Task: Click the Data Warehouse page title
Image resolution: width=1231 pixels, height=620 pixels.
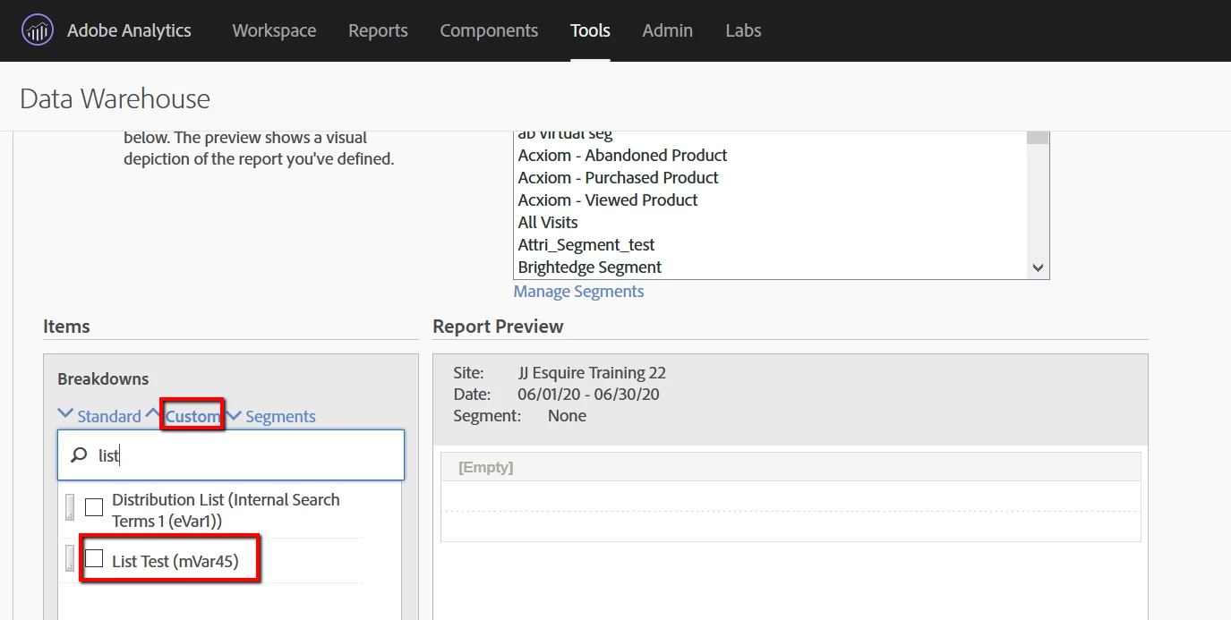Action: [115, 98]
